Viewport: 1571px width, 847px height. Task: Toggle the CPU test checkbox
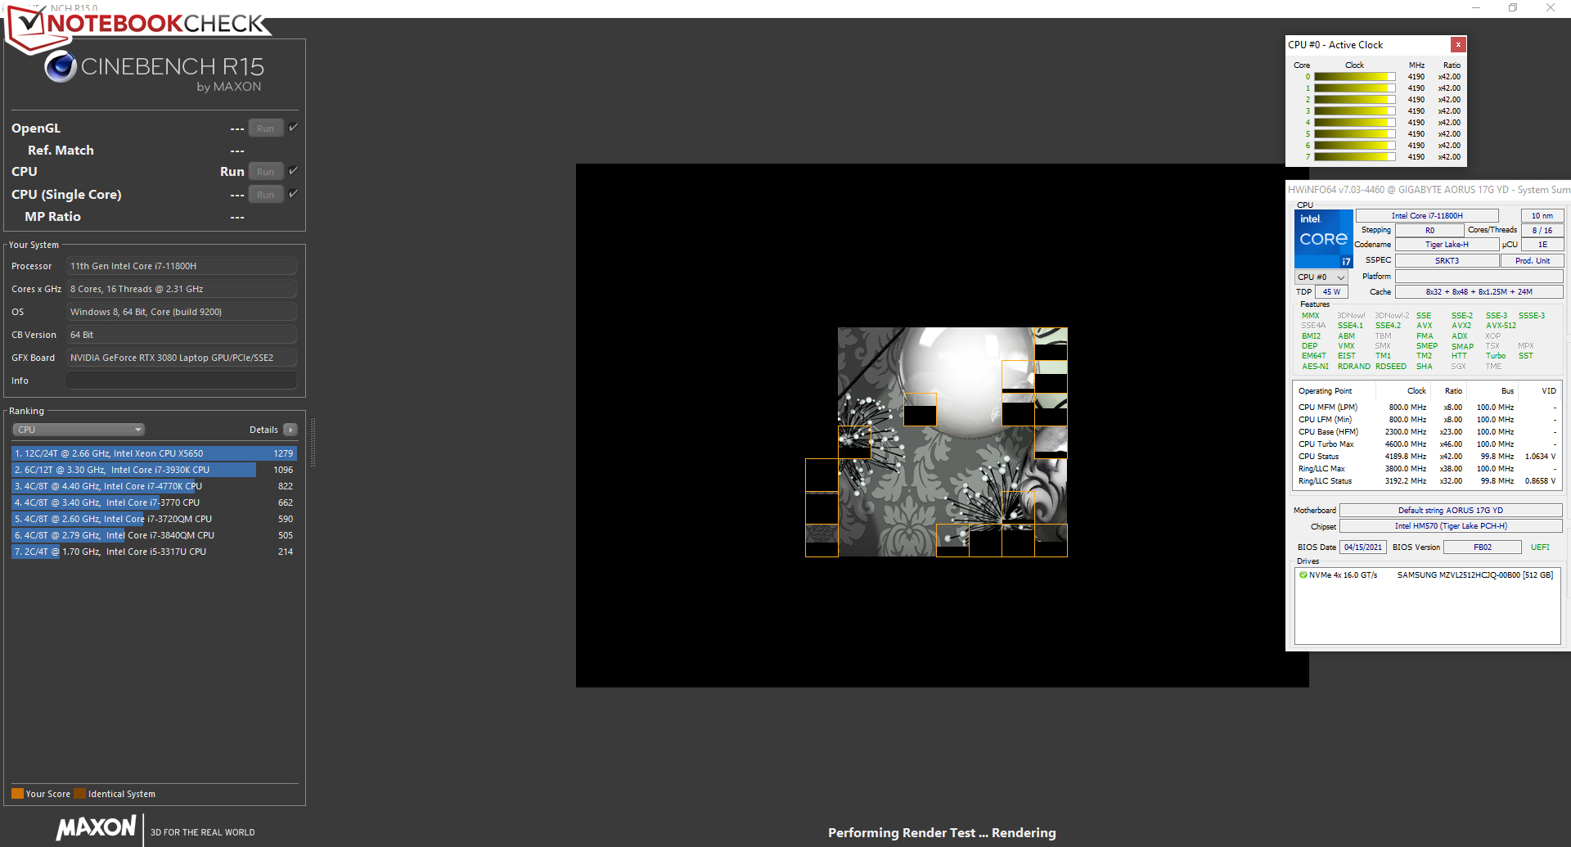click(293, 171)
